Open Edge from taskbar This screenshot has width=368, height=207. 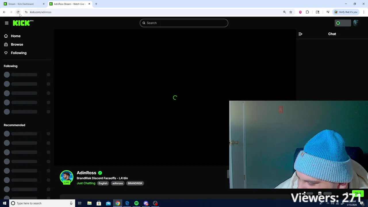pos(127,203)
